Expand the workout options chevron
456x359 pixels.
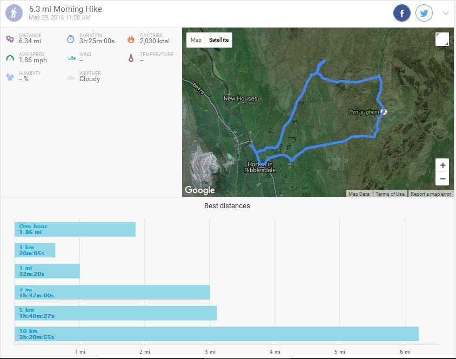point(445,13)
